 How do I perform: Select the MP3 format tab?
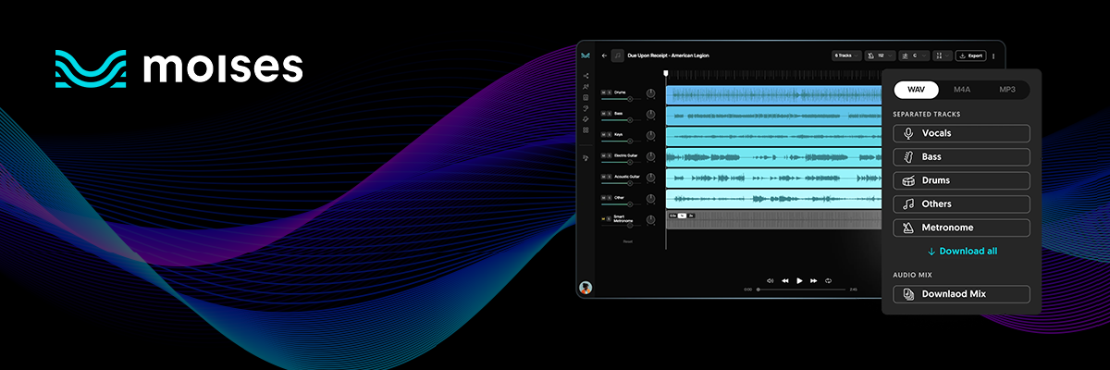[1006, 90]
